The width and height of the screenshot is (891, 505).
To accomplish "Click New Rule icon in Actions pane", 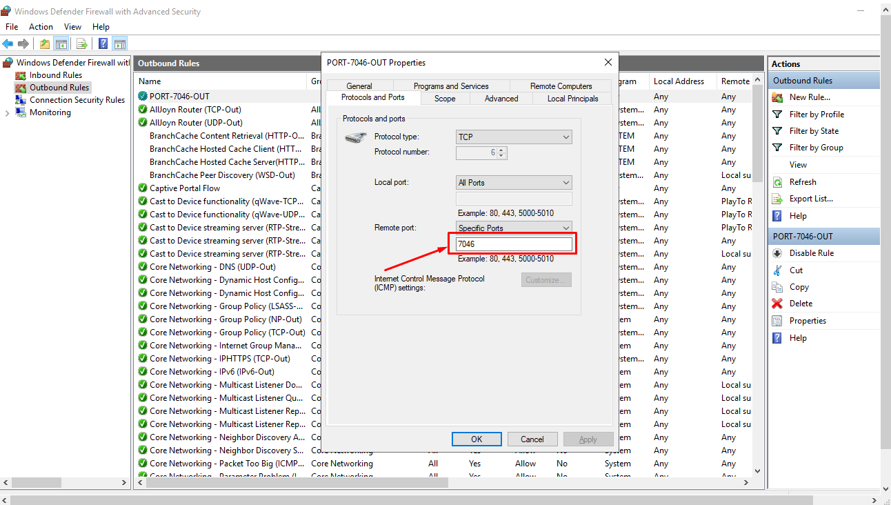I will click(x=777, y=97).
